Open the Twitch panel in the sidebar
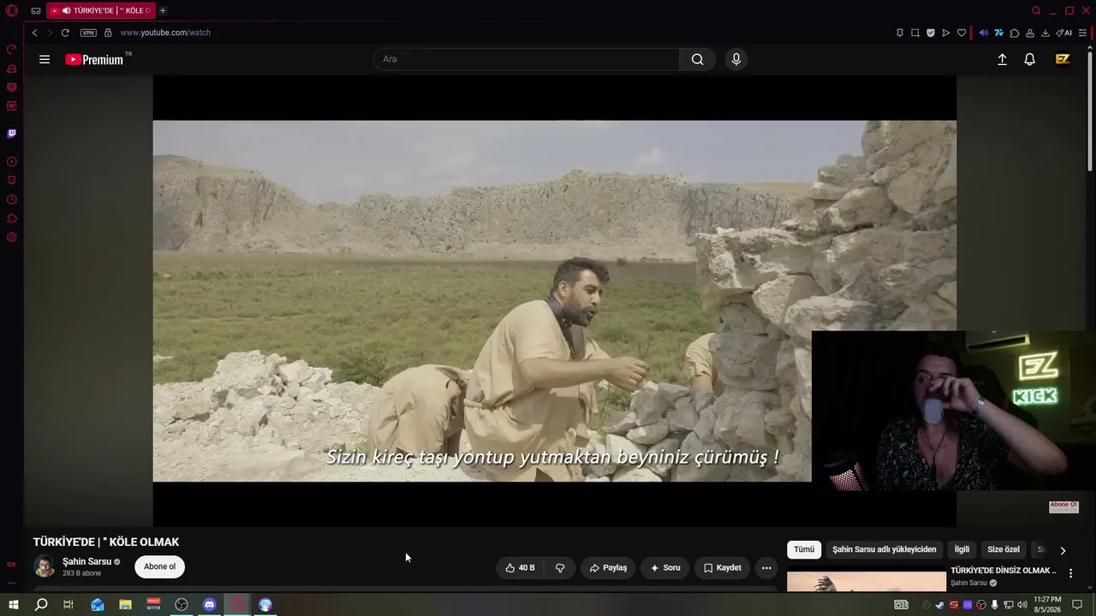 point(12,133)
